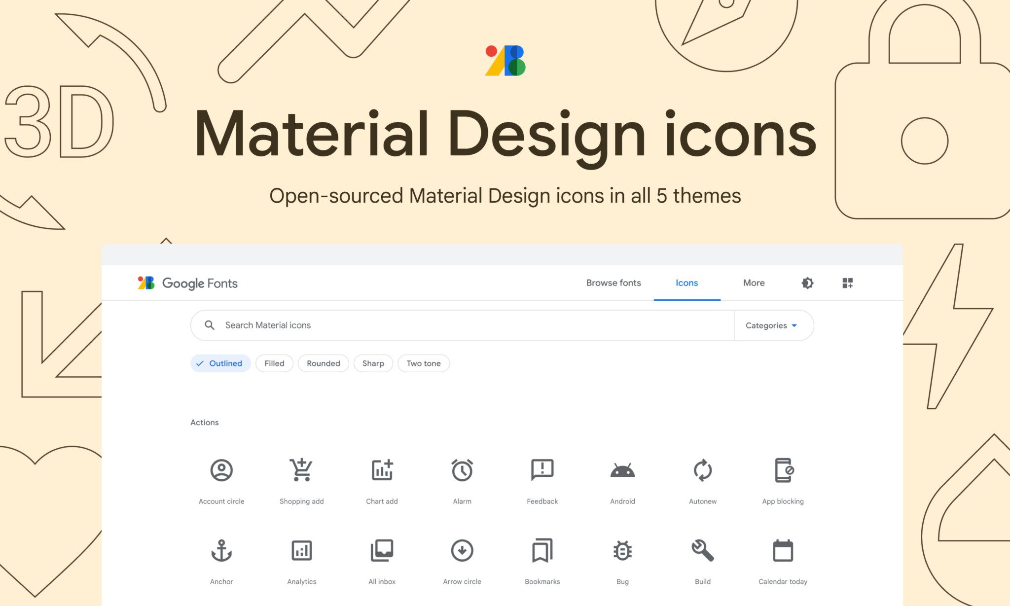Switch to the Browse fonts tab
The height and width of the screenshot is (606, 1010).
[x=613, y=283]
